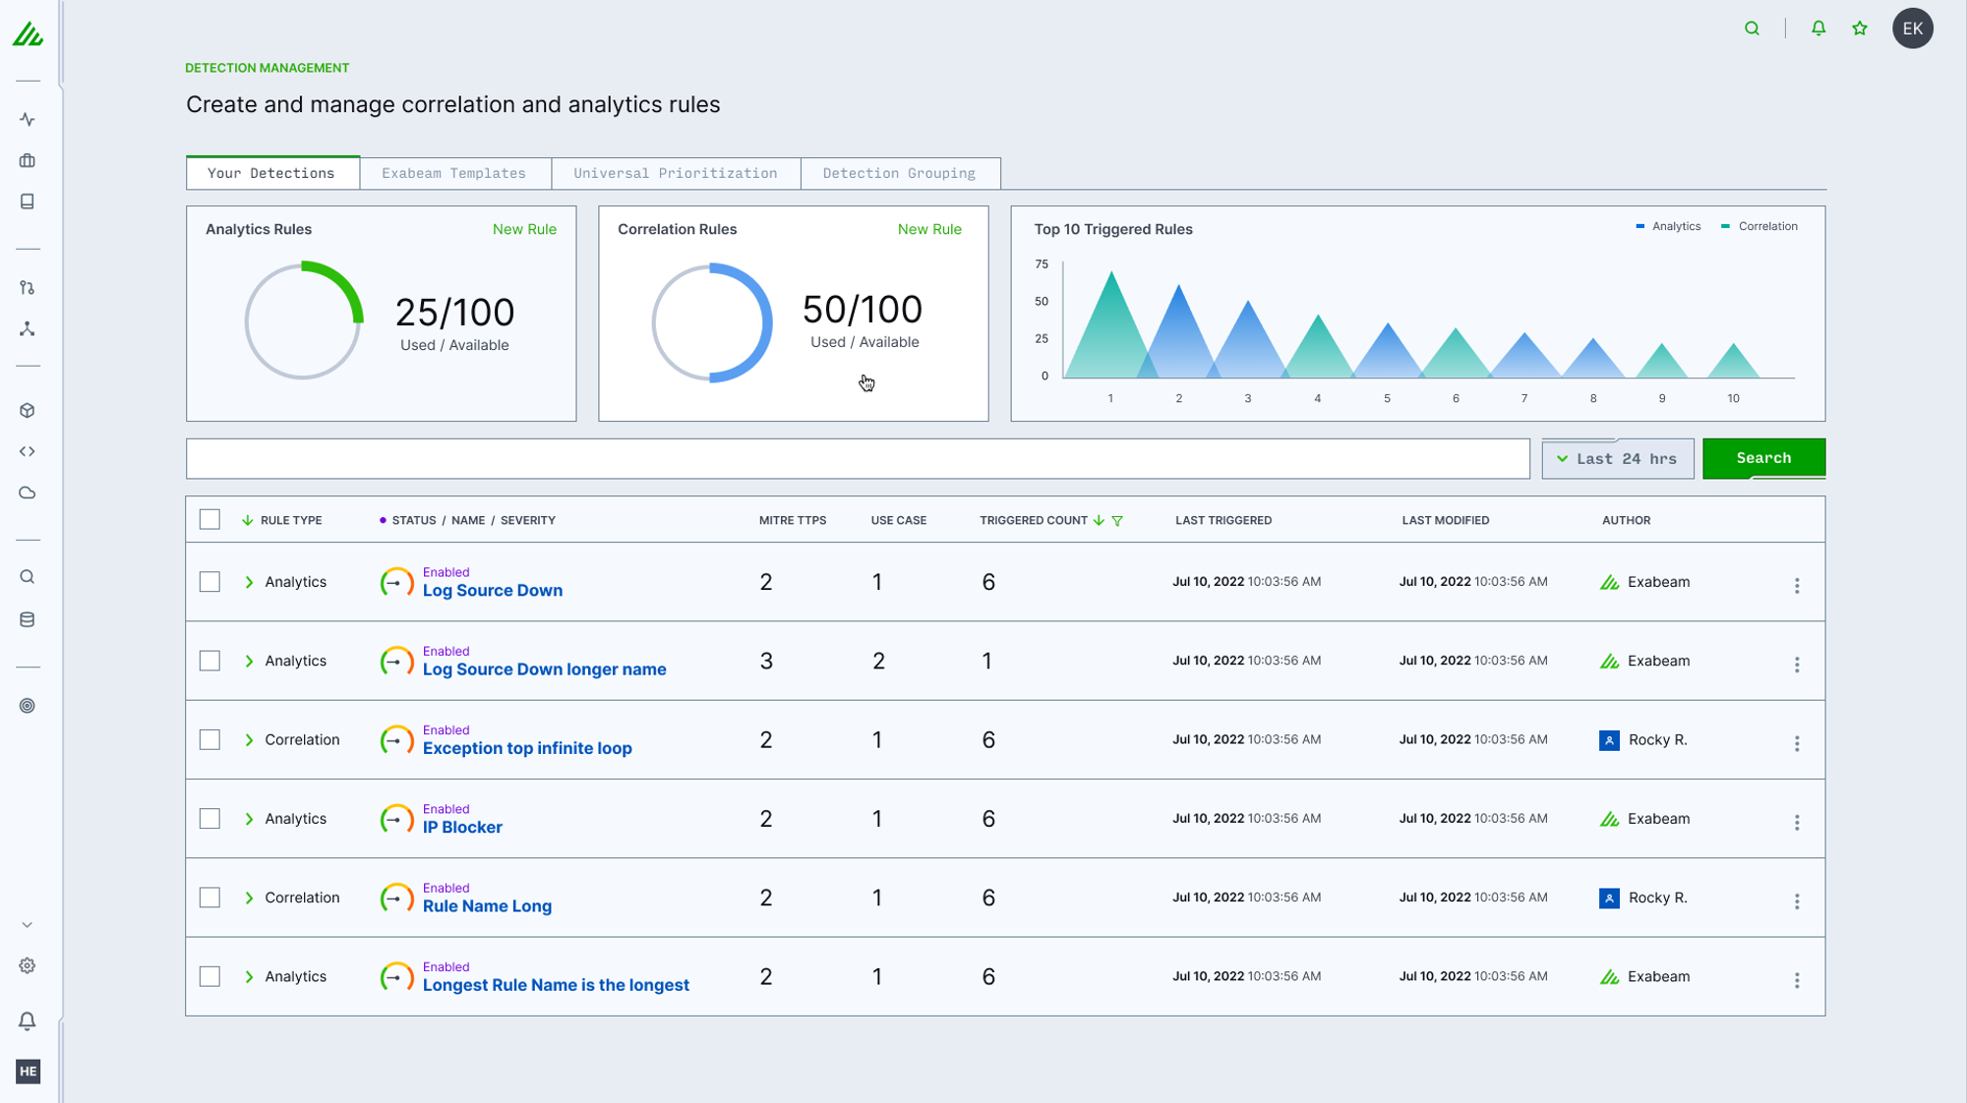Image resolution: width=1967 pixels, height=1103 pixels.
Task: Open notifications bell in top bar
Action: click(x=1818, y=29)
